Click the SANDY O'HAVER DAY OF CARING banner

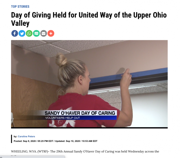[x=80, y=113]
